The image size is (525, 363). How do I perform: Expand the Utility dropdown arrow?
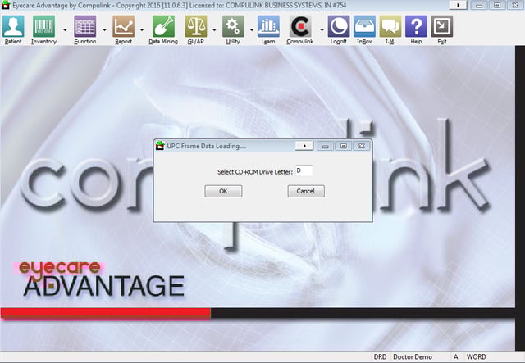click(252, 29)
